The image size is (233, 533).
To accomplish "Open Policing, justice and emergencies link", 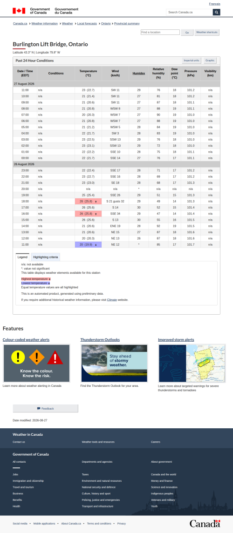I will 101,499.
